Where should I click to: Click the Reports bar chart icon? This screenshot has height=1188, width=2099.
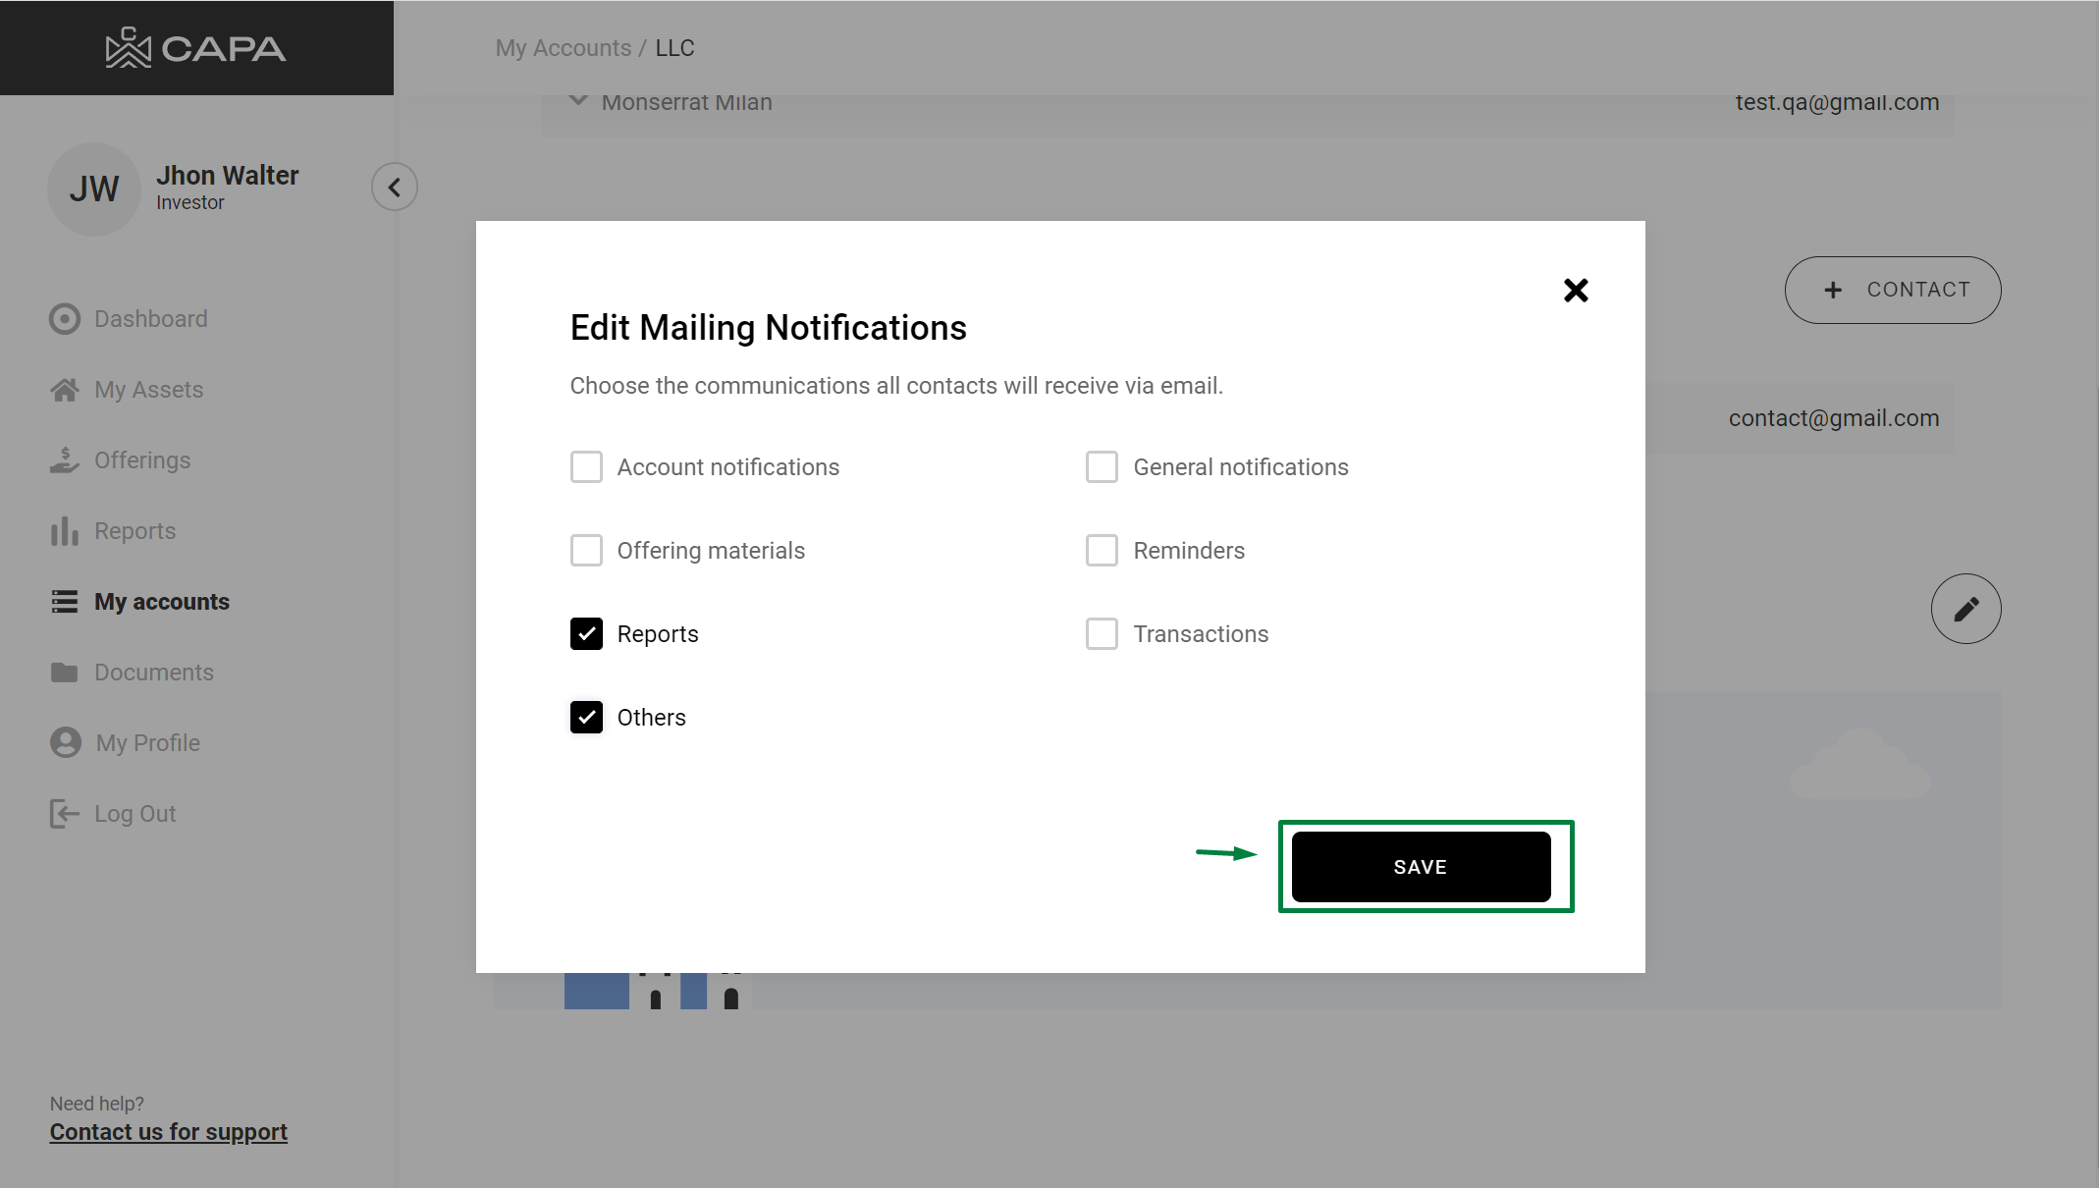pos(65,531)
